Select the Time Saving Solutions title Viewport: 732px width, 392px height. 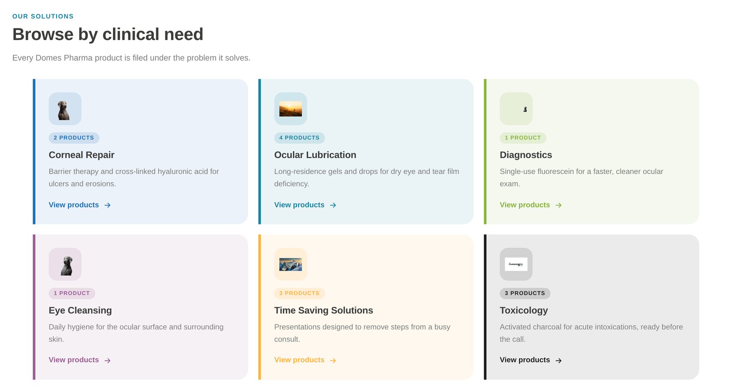click(x=324, y=311)
